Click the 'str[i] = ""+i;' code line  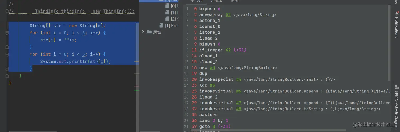click(58, 40)
